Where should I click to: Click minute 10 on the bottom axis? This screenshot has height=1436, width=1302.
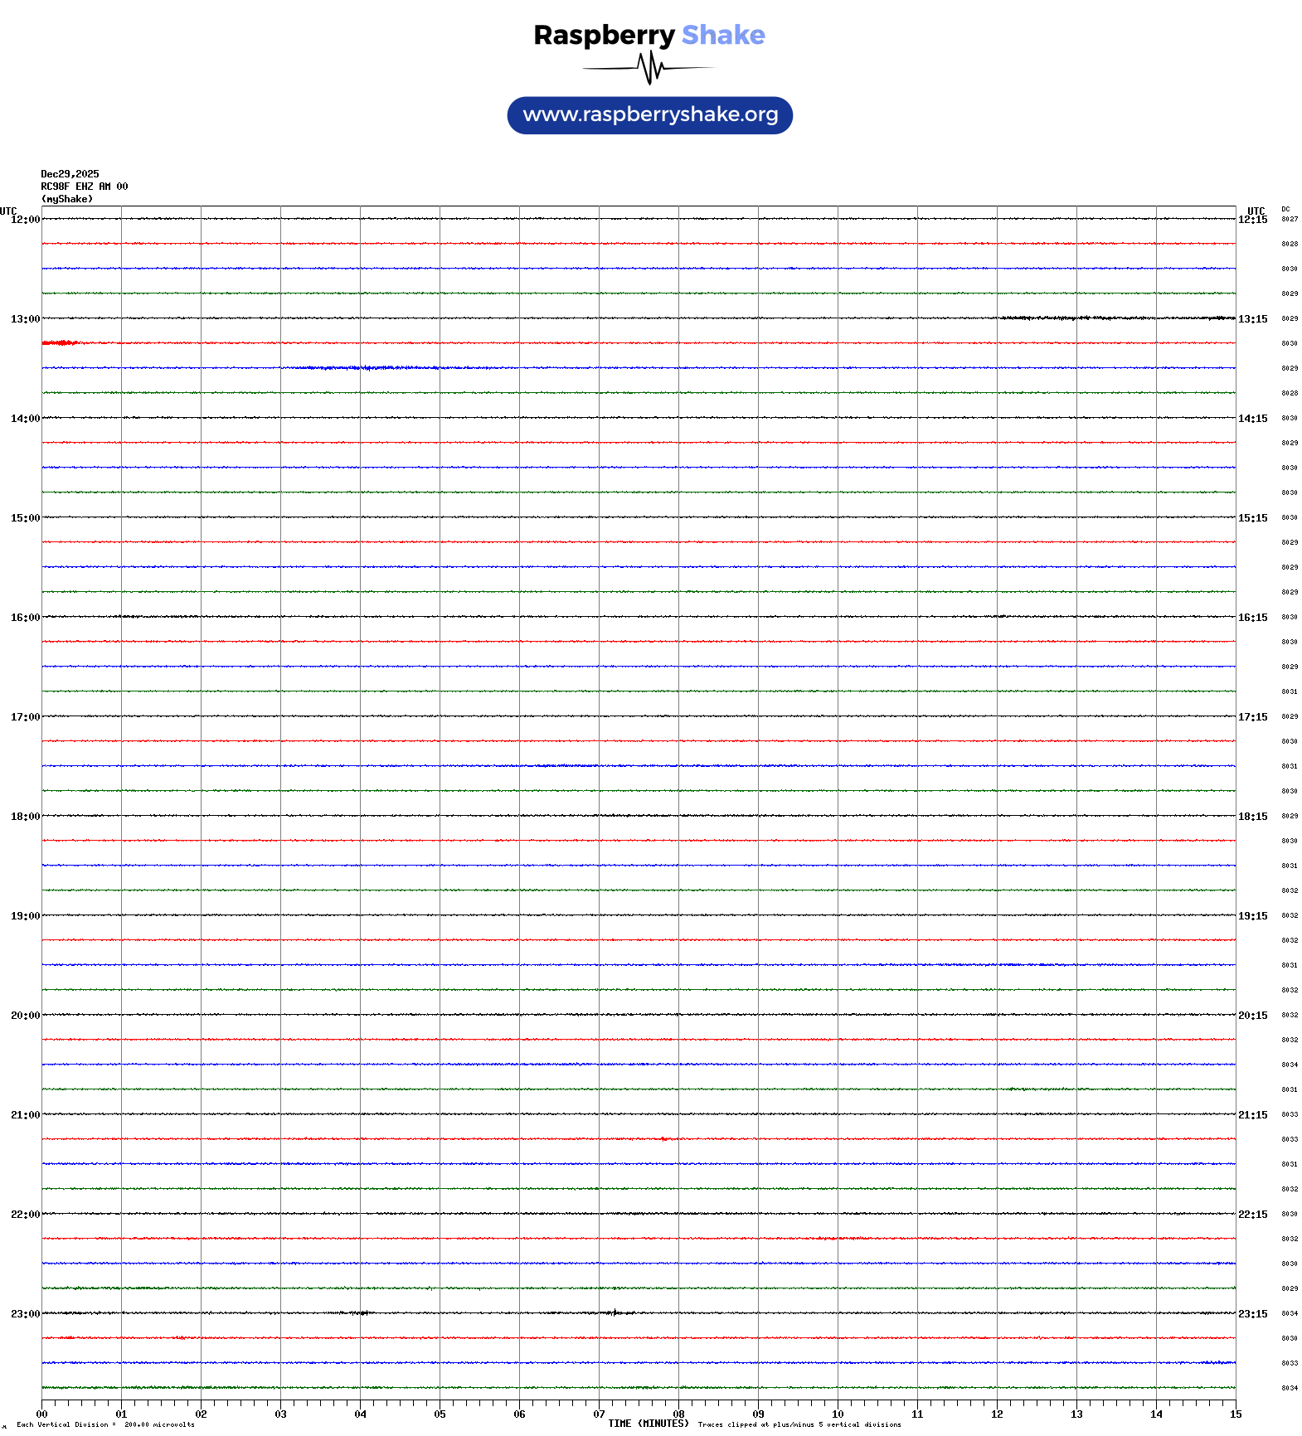[x=838, y=1414]
